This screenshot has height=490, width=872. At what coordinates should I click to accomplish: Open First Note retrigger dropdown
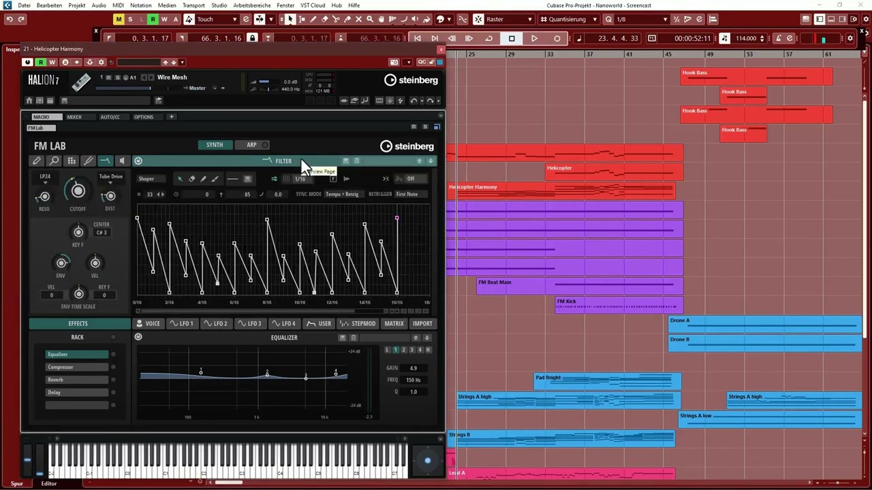[x=411, y=194]
